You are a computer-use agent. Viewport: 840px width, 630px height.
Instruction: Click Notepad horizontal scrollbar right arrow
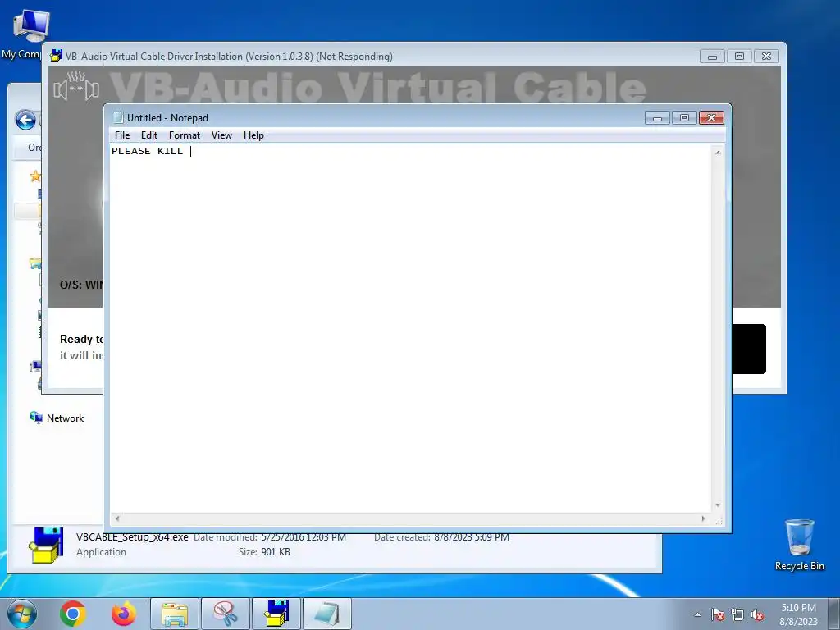pos(703,518)
